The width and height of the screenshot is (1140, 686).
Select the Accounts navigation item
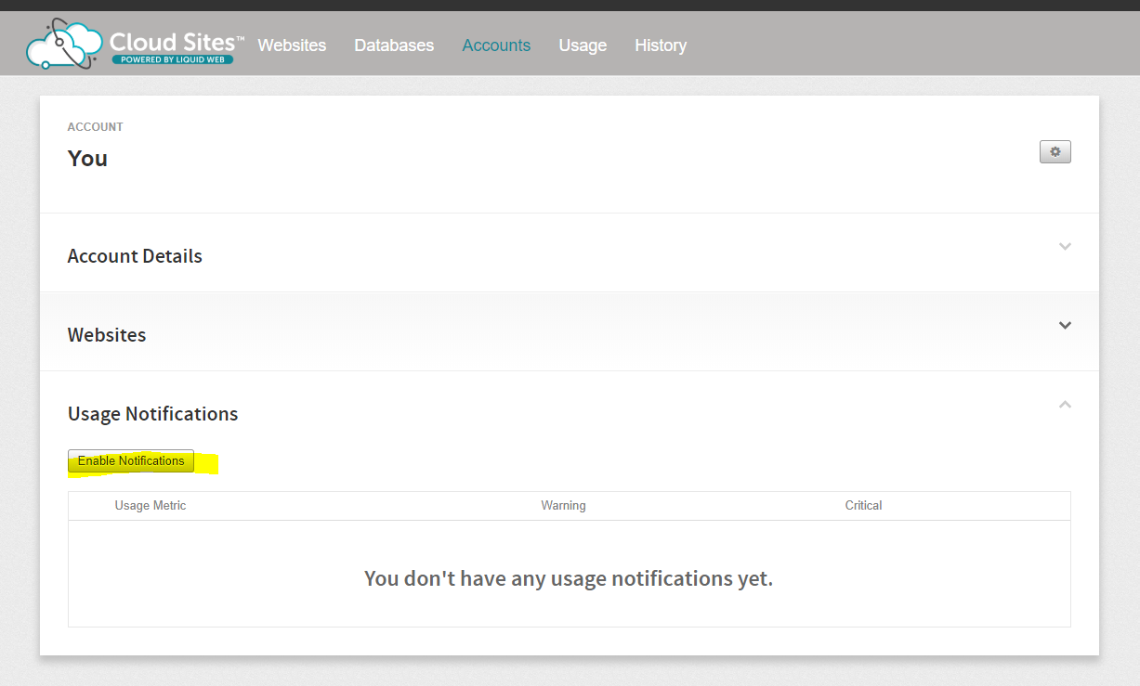click(x=496, y=45)
